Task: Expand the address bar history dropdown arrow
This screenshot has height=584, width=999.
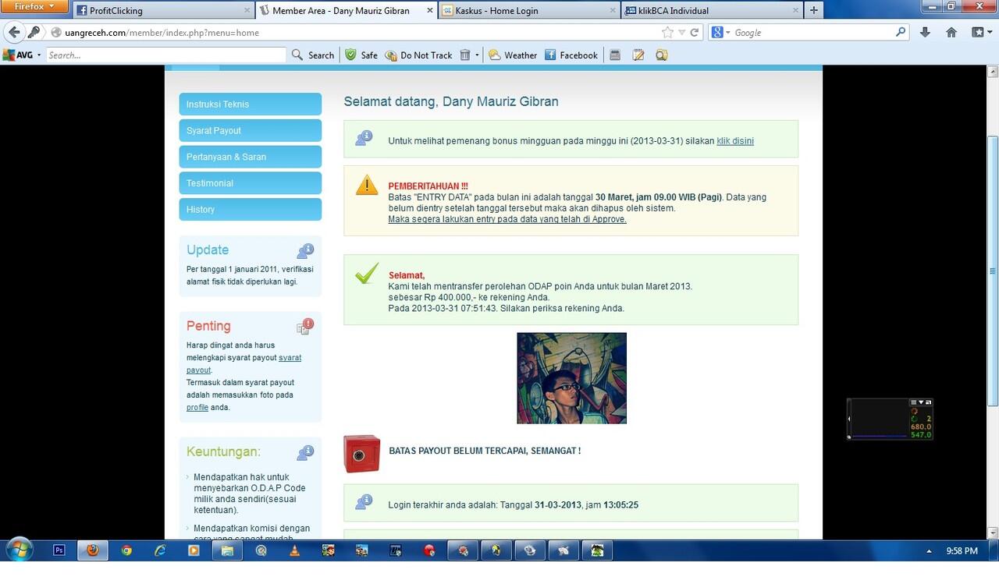Action: 682,33
